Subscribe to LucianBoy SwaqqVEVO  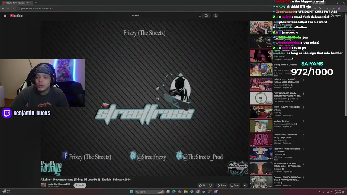[x=80, y=185]
